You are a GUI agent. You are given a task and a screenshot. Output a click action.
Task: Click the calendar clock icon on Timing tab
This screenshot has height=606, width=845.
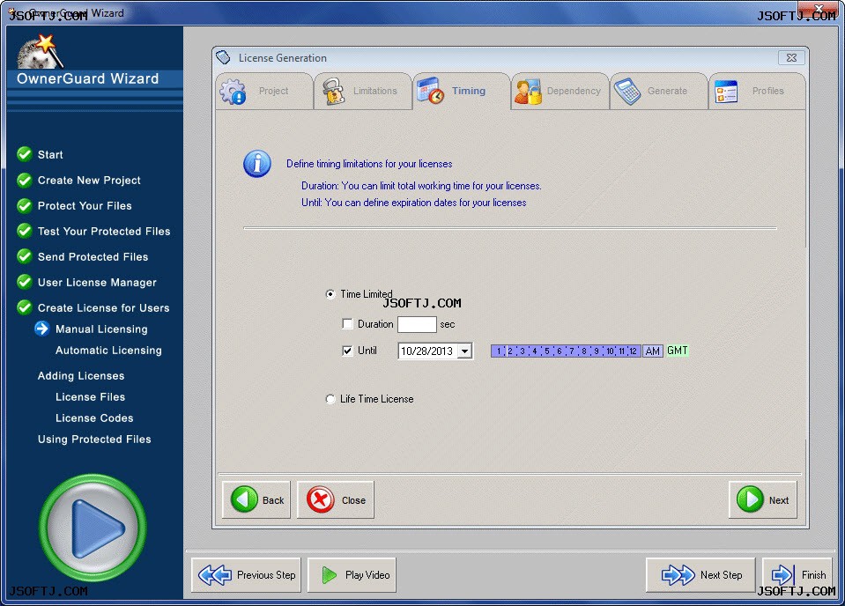431,90
